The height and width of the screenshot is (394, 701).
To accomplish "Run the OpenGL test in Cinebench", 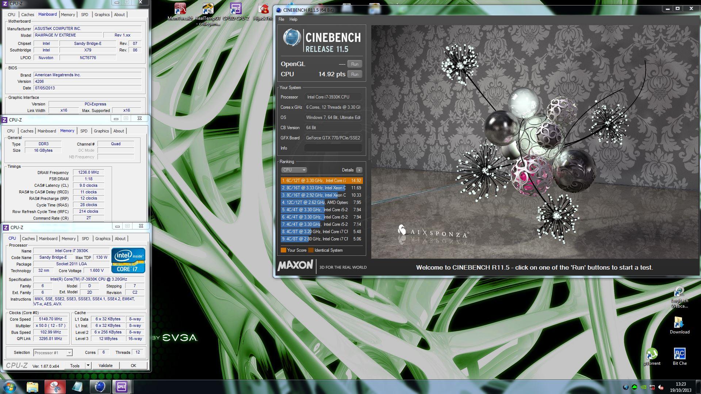I will coord(355,64).
